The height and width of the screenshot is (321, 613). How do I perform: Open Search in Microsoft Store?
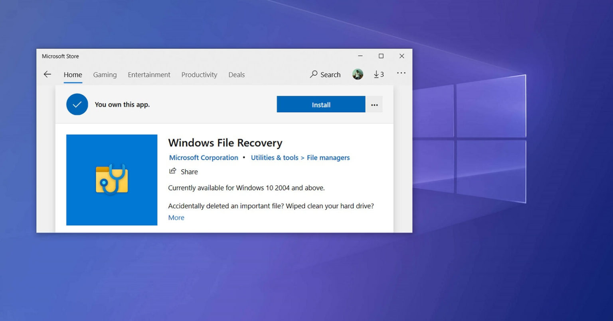pos(325,74)
